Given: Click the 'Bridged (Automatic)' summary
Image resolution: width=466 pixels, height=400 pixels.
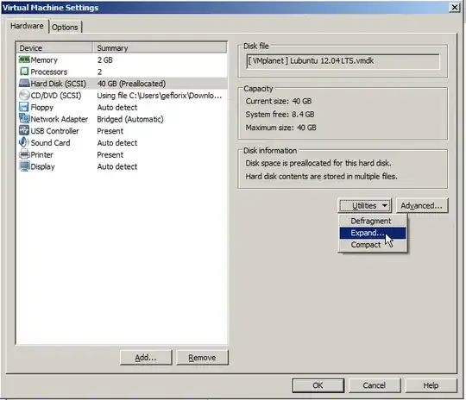Looking at the screenshot, I should (130, 119).
